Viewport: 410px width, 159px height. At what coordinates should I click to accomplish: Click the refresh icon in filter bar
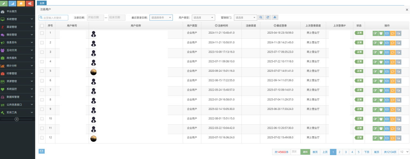tap(268, 17)
